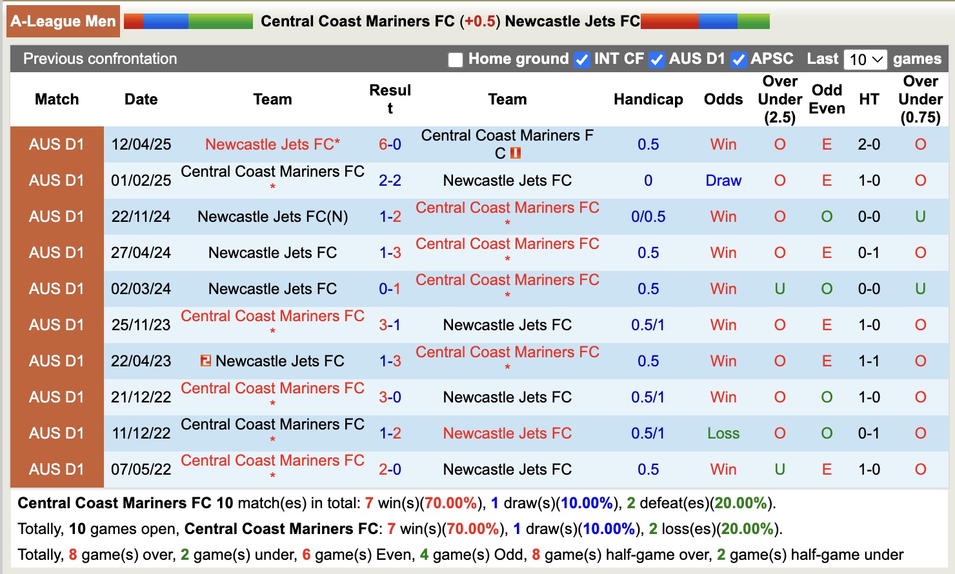Click the Handicap column header
955x574 pixels.
tap(648, 99)
